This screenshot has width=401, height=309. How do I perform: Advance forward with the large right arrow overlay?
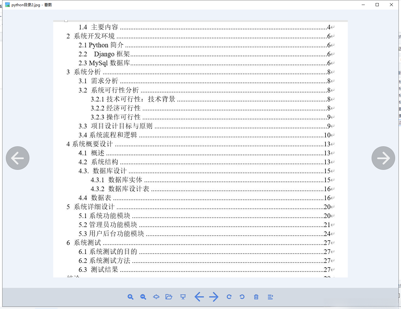click(x=383, y=158)
